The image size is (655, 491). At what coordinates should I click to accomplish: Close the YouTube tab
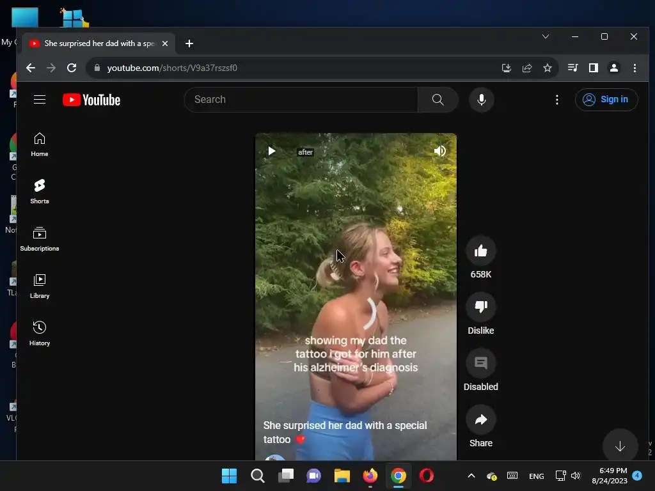pyautogui.click(x=165, y=43)
